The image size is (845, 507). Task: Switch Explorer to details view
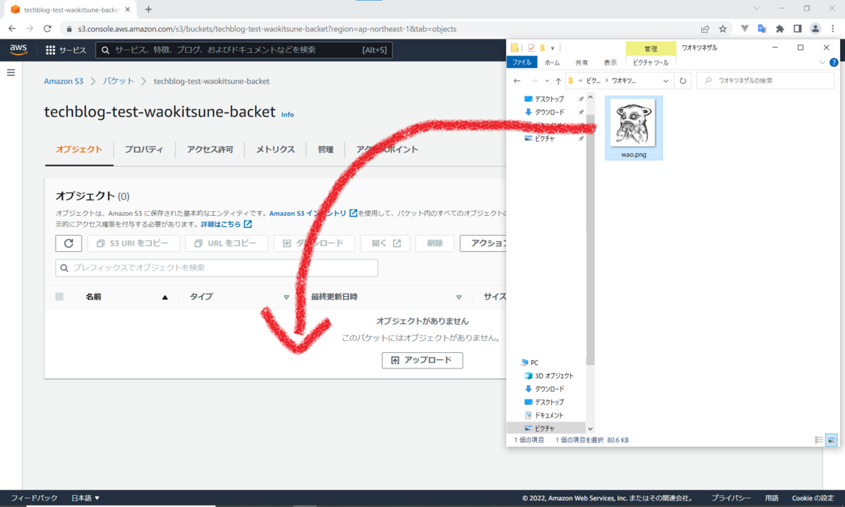click(819, 439)
